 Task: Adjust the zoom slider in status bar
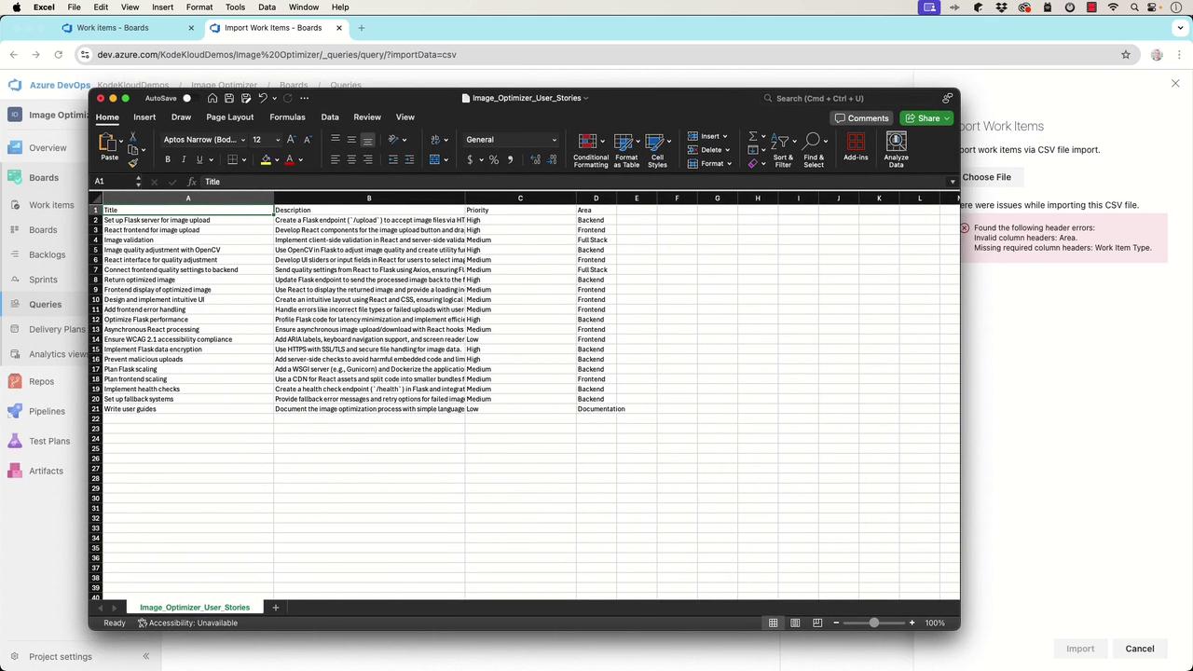tap(873, 623)
